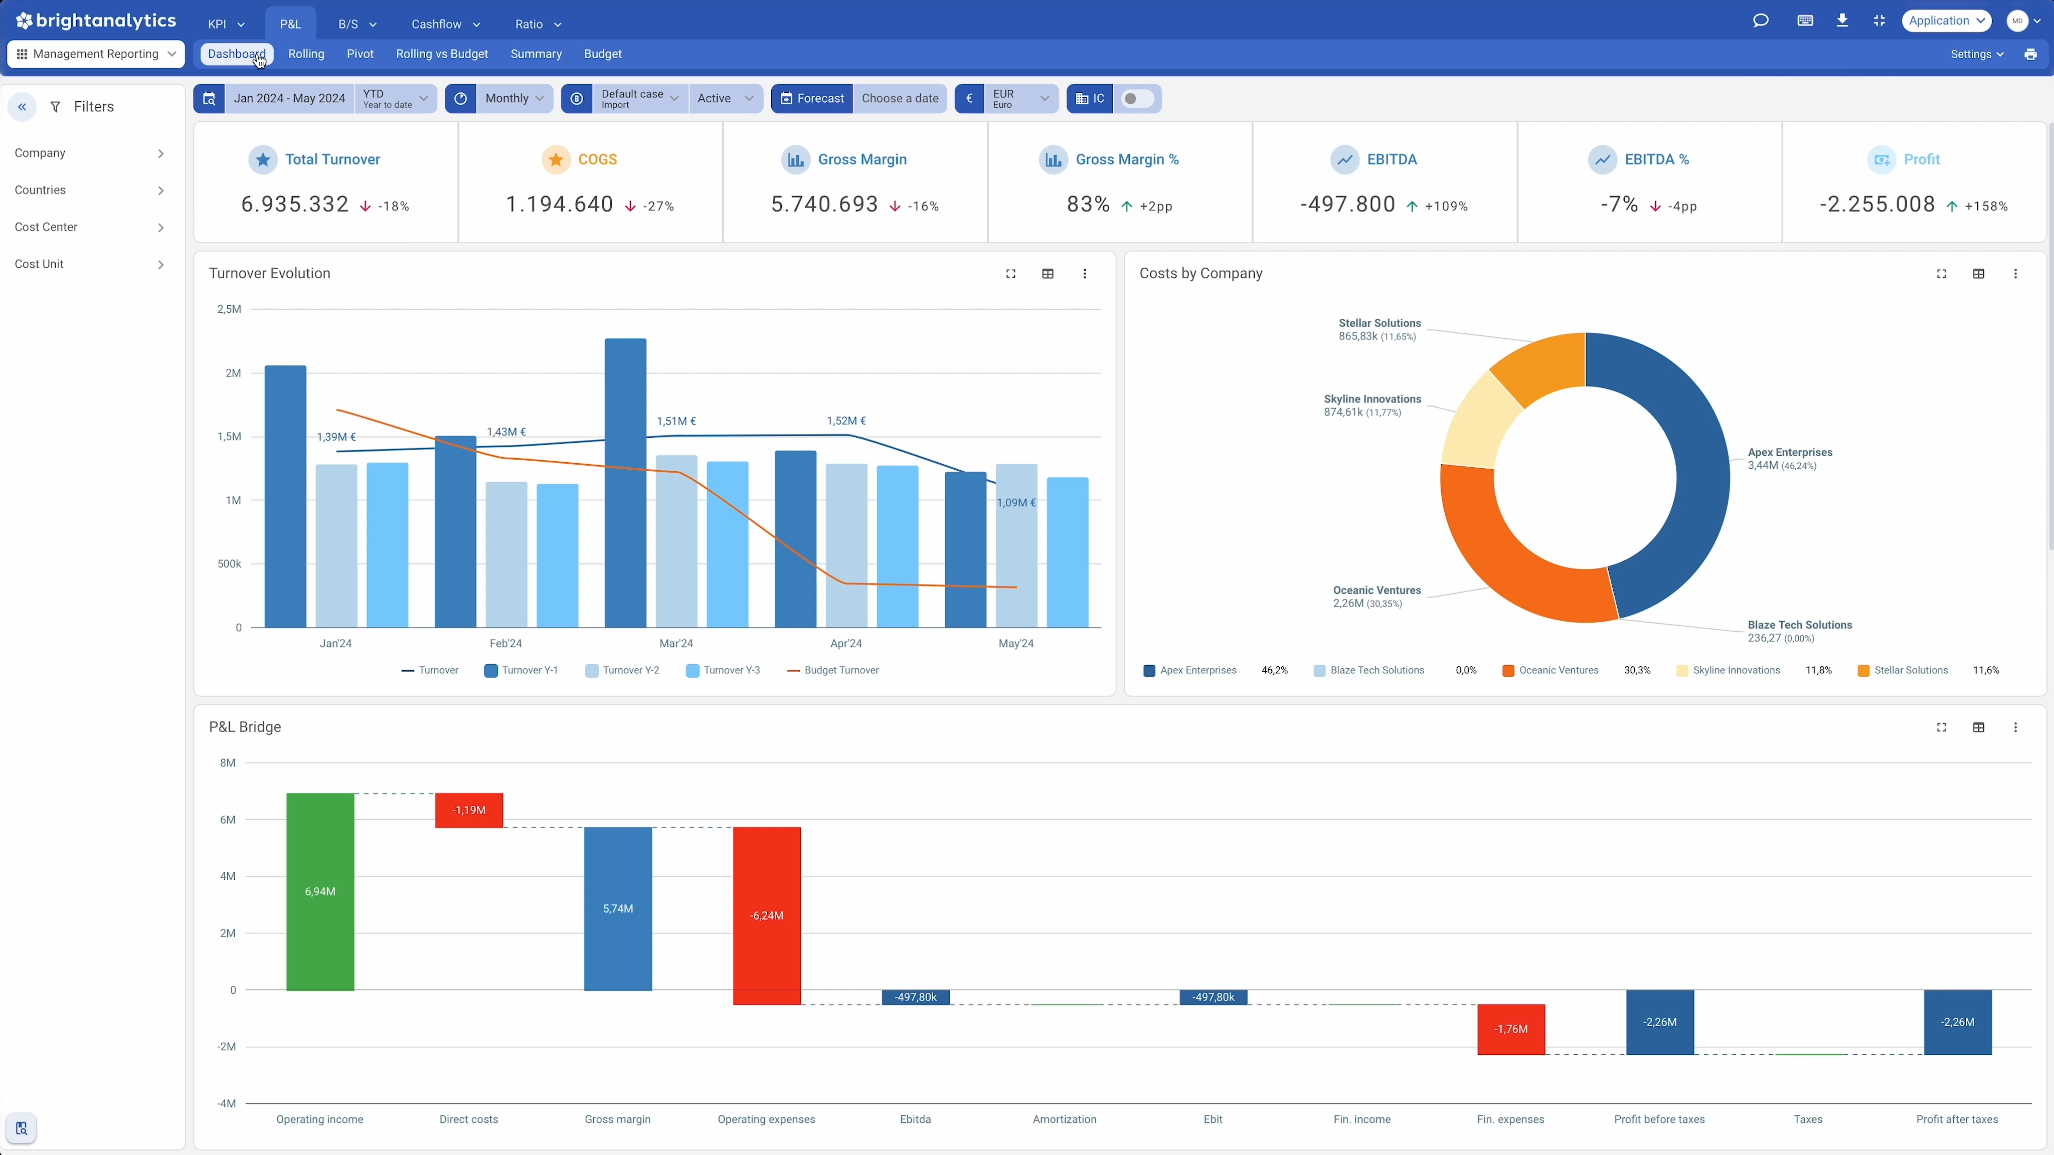Collapse the Filters sidebar

pos(23,106)
